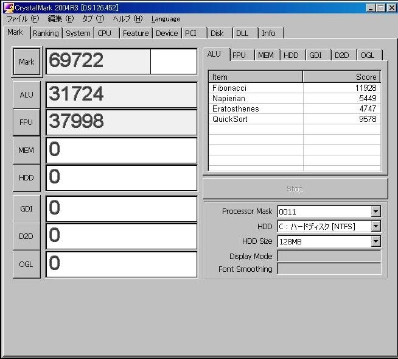Show FPU results tab in score panel
The image size is (398, 359).
click(x=242, y=55)
